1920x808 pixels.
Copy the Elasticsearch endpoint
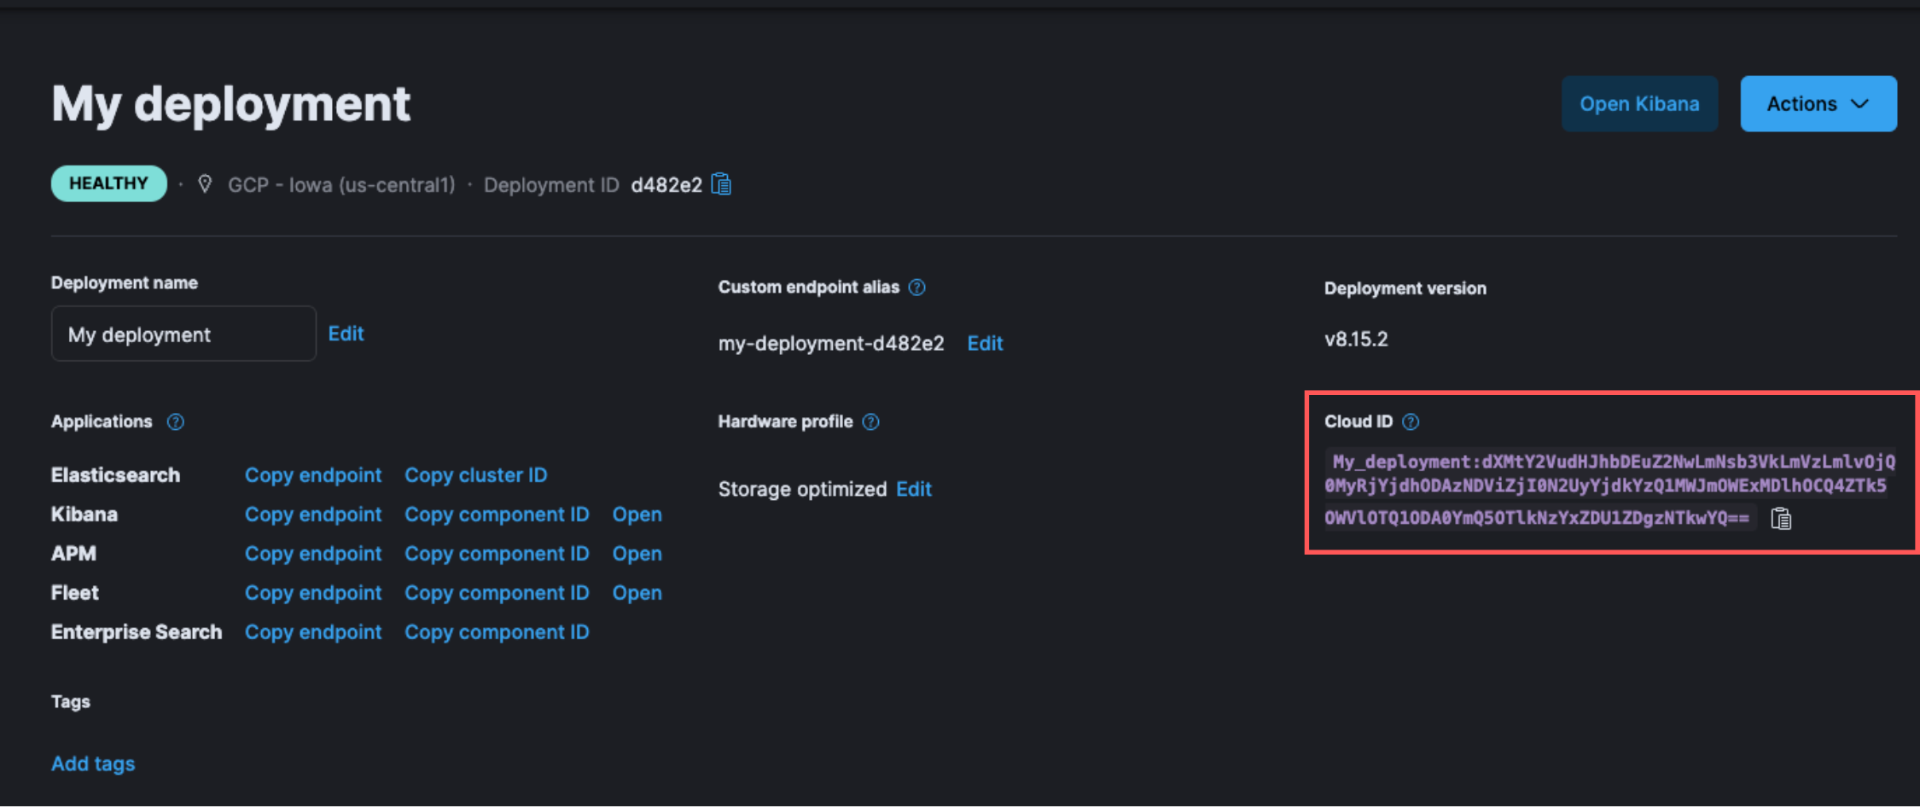pyautogui.click(x=313, y=475)
